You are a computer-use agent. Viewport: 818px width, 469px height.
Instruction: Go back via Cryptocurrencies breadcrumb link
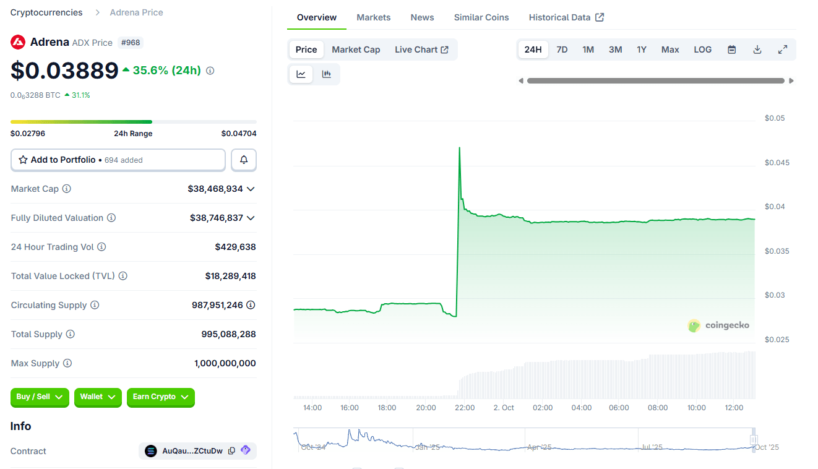pos(46,12)
